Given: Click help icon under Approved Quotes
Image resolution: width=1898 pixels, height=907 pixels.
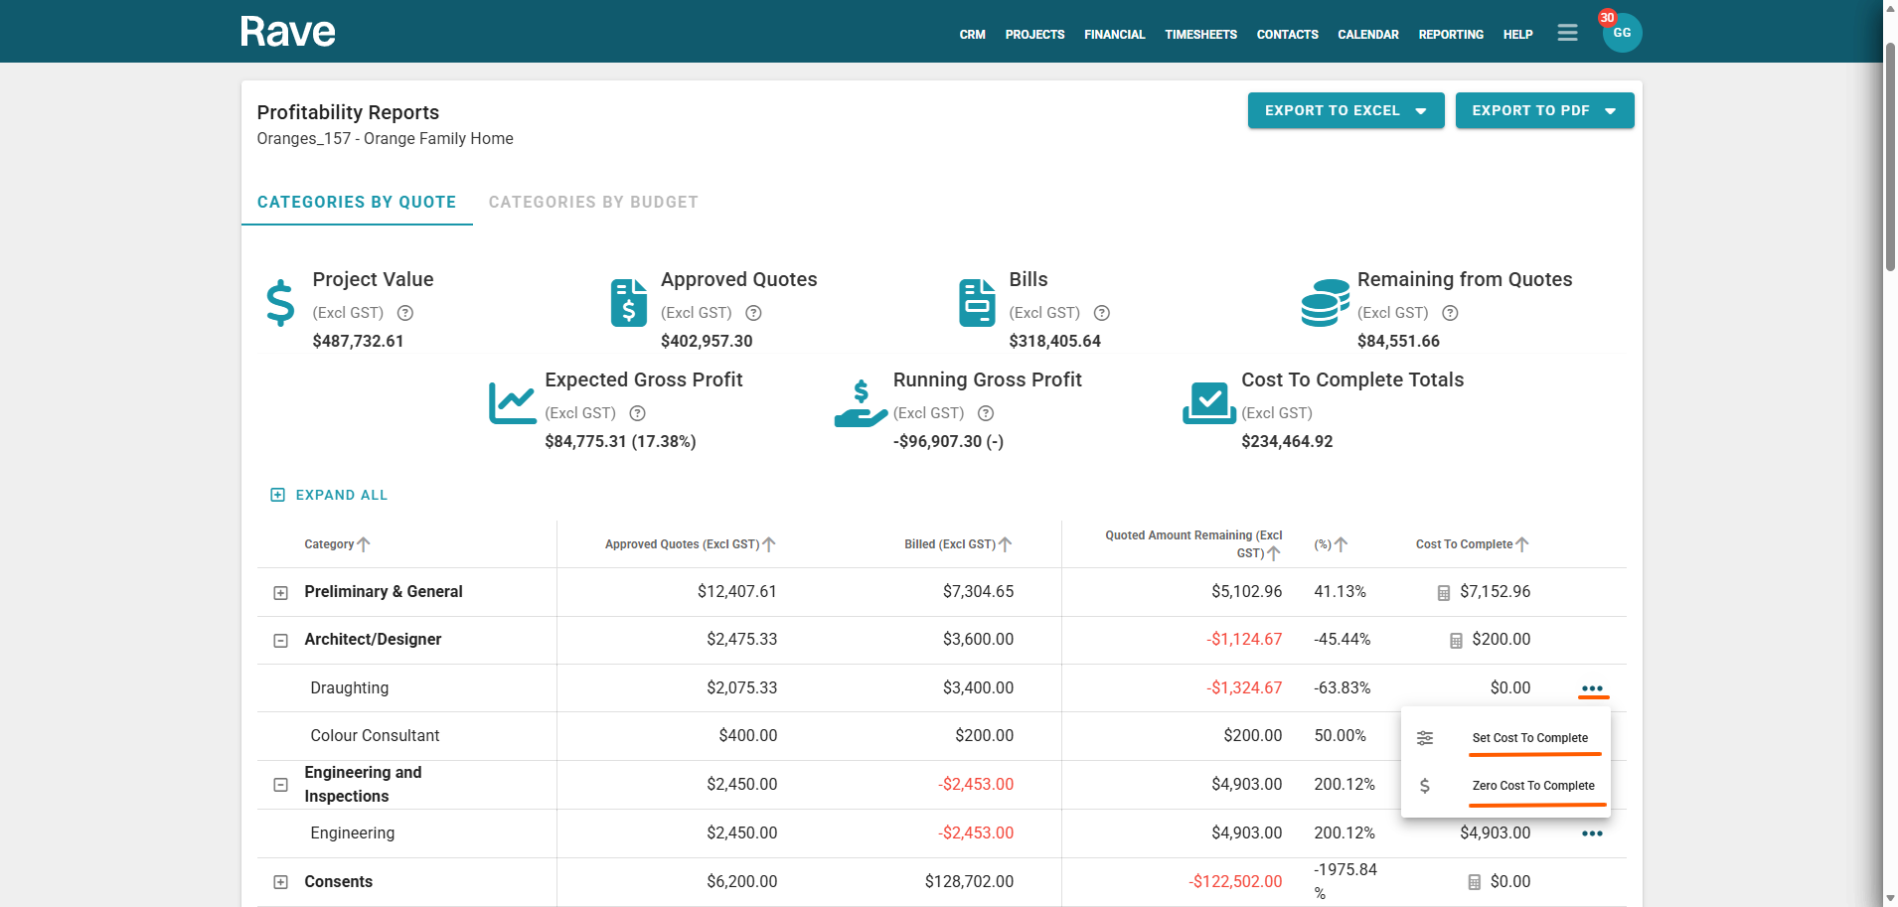Looking at the screenshot, I should click(x=753, y=313).
